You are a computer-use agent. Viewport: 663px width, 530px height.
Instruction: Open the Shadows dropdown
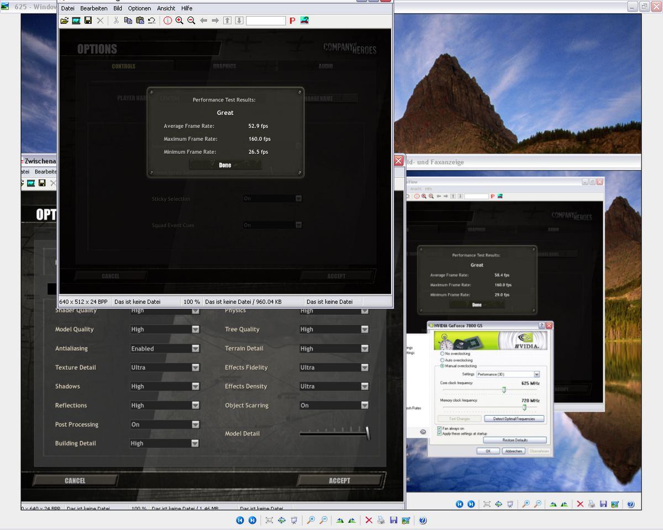coord(164,386)
